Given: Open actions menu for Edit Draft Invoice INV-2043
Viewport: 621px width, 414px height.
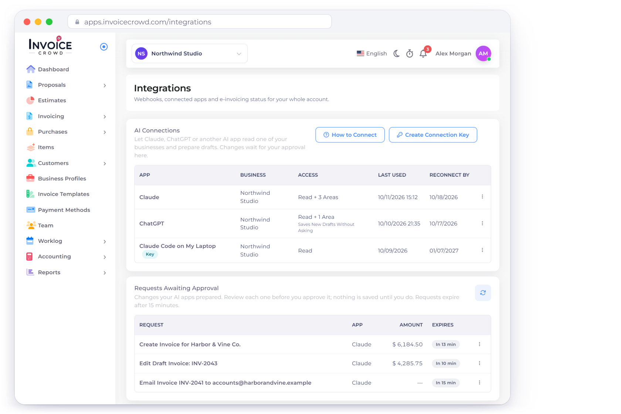Looking at the screenshot, I should point(479,363).
